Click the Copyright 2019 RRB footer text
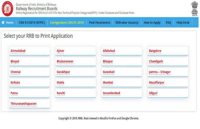This screenshot has width=200, height=129. tap(98, 118)
